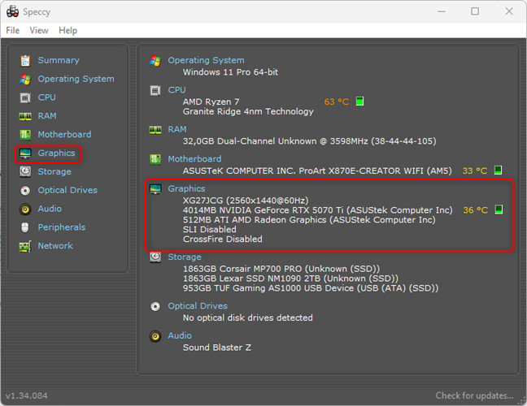Click the Summary clipboard icon

pos(25,60)
